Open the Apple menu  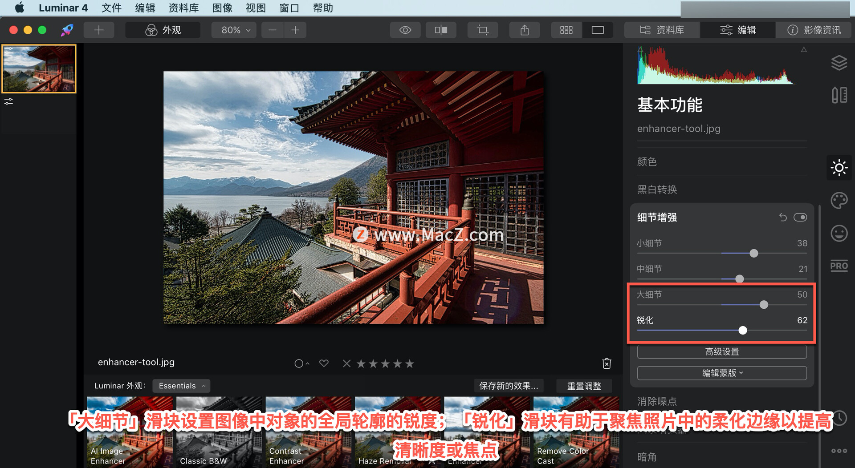[20, 8]
